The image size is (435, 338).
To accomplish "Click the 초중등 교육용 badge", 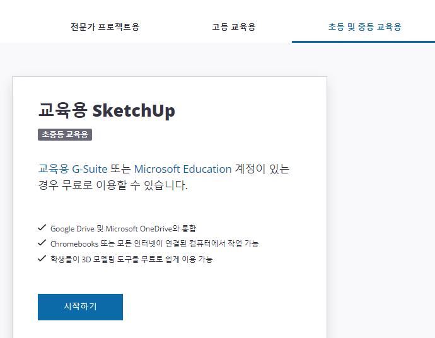I will click(x=65, y=134).
